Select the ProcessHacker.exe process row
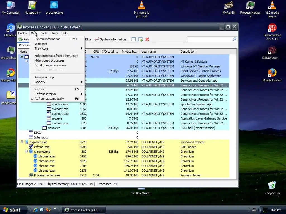Screen dimensions: 286x214 (x=123, y=175)
